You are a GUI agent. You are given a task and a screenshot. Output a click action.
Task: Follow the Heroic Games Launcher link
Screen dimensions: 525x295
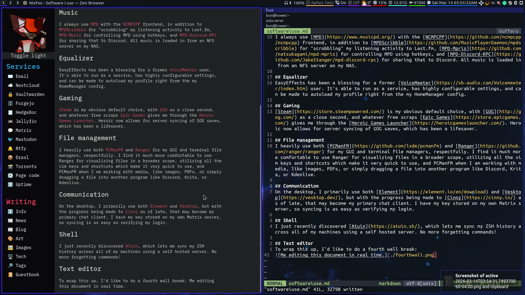click(x=136, y=118)
